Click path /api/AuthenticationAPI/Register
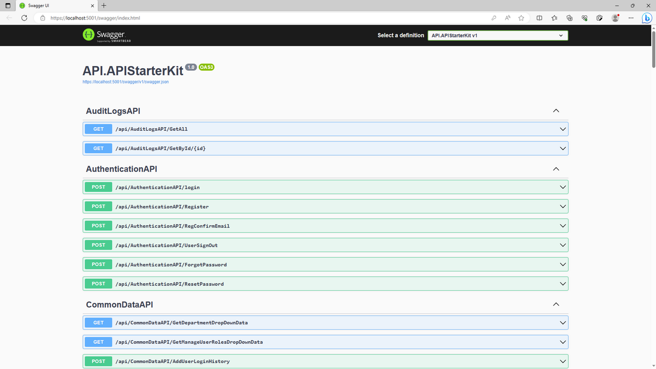Screen dimensions: 656x369 pyautogui.click(x=162, y=207)
